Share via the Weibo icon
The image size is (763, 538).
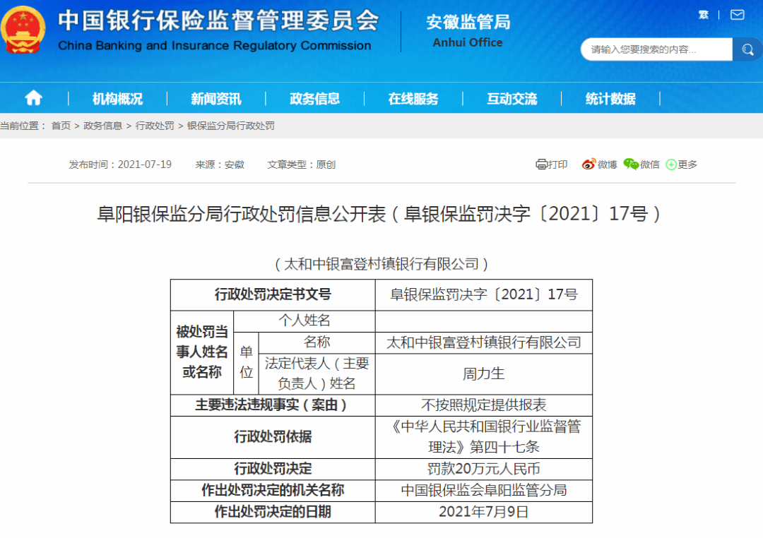click(x=588, y=165)
